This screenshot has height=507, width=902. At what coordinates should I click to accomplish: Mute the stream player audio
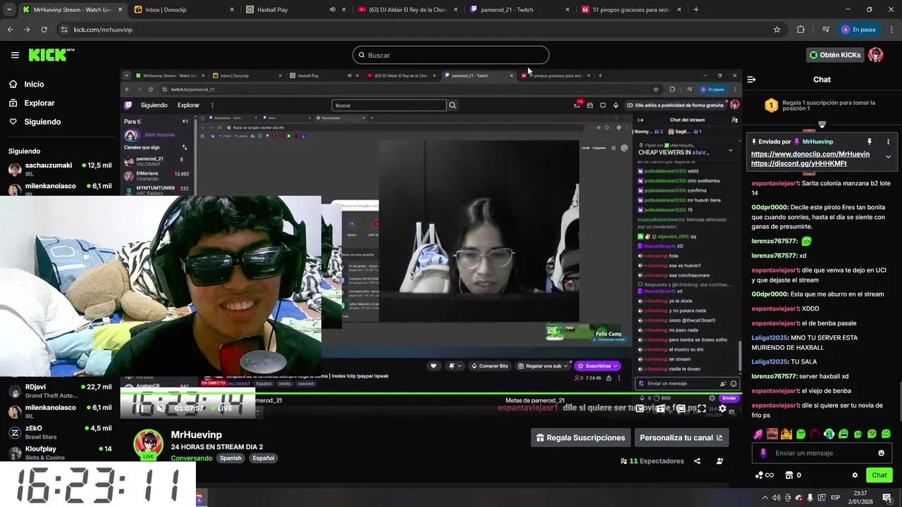click(161, 408)
